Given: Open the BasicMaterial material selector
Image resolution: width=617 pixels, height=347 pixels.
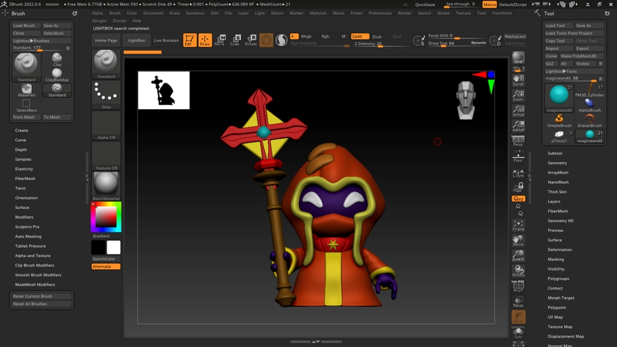Looking at the screenshot, I should [106, 186].
